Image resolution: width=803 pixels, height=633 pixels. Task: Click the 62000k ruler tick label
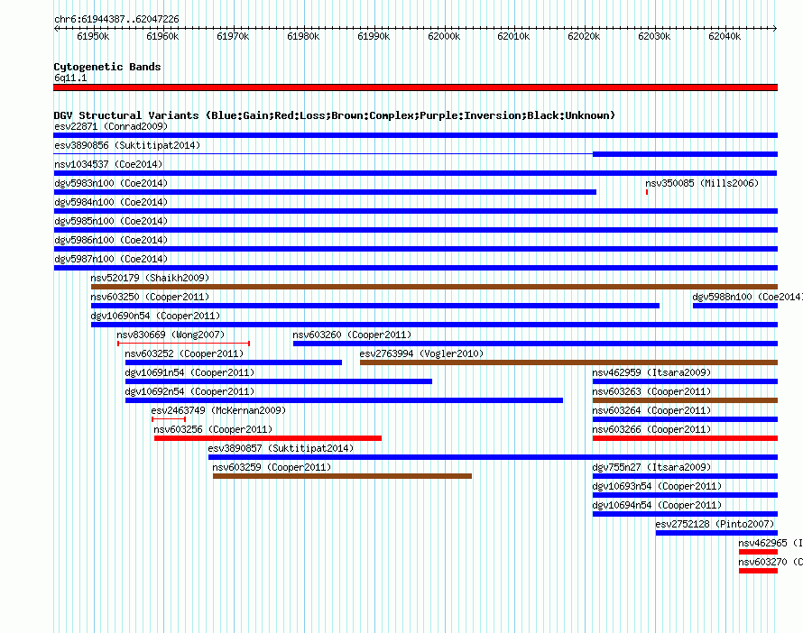(444, 36)
